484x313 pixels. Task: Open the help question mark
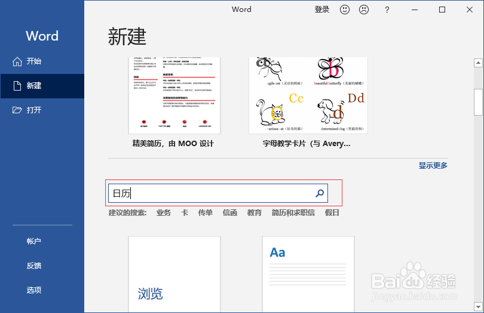click(x=387, y=10)
